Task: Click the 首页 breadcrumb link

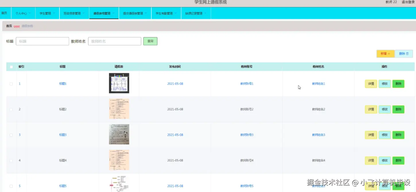Action: pyautogui.click(x=9, y=26)
